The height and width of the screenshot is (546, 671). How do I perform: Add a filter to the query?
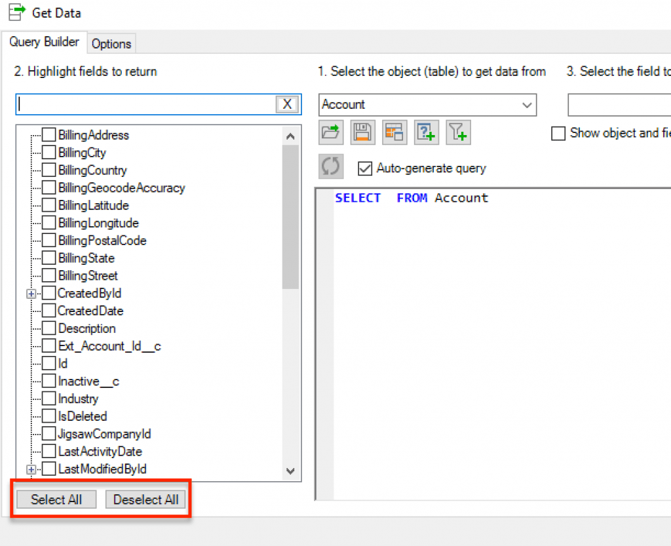tap(459, 132)
